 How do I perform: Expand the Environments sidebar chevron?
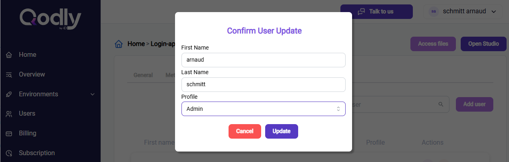point(93,94)
